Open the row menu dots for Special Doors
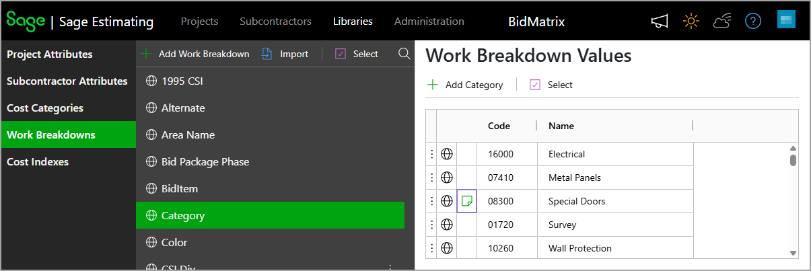Viewport: 811px width, 271px height. point(431,201)
